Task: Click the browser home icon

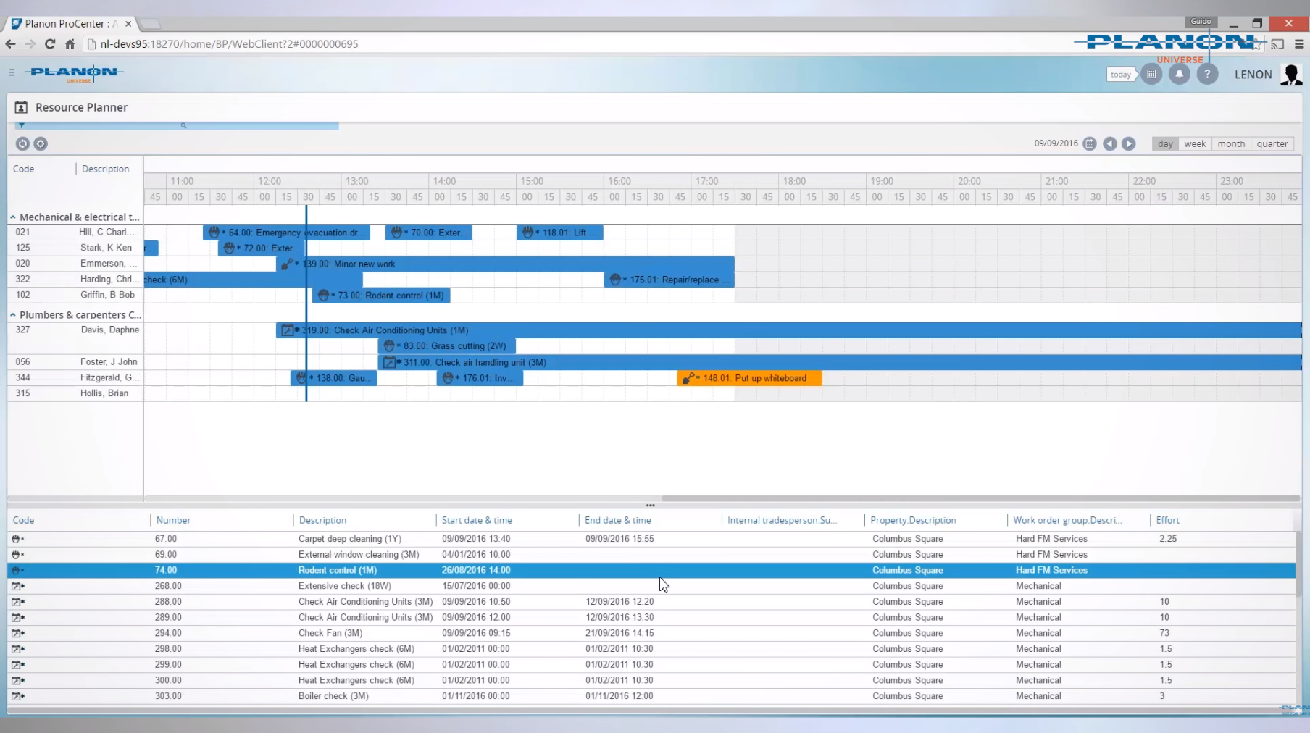Action: click(x=70, y=44)
